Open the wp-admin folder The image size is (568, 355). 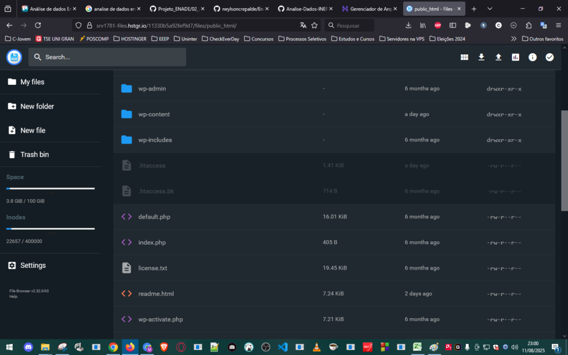point(152,89)
